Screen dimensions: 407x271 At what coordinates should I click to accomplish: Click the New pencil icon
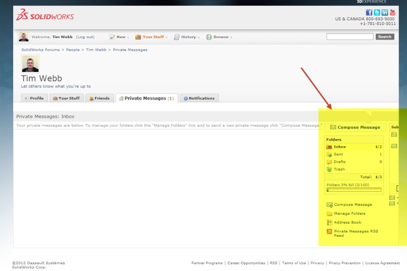(112, 37)
